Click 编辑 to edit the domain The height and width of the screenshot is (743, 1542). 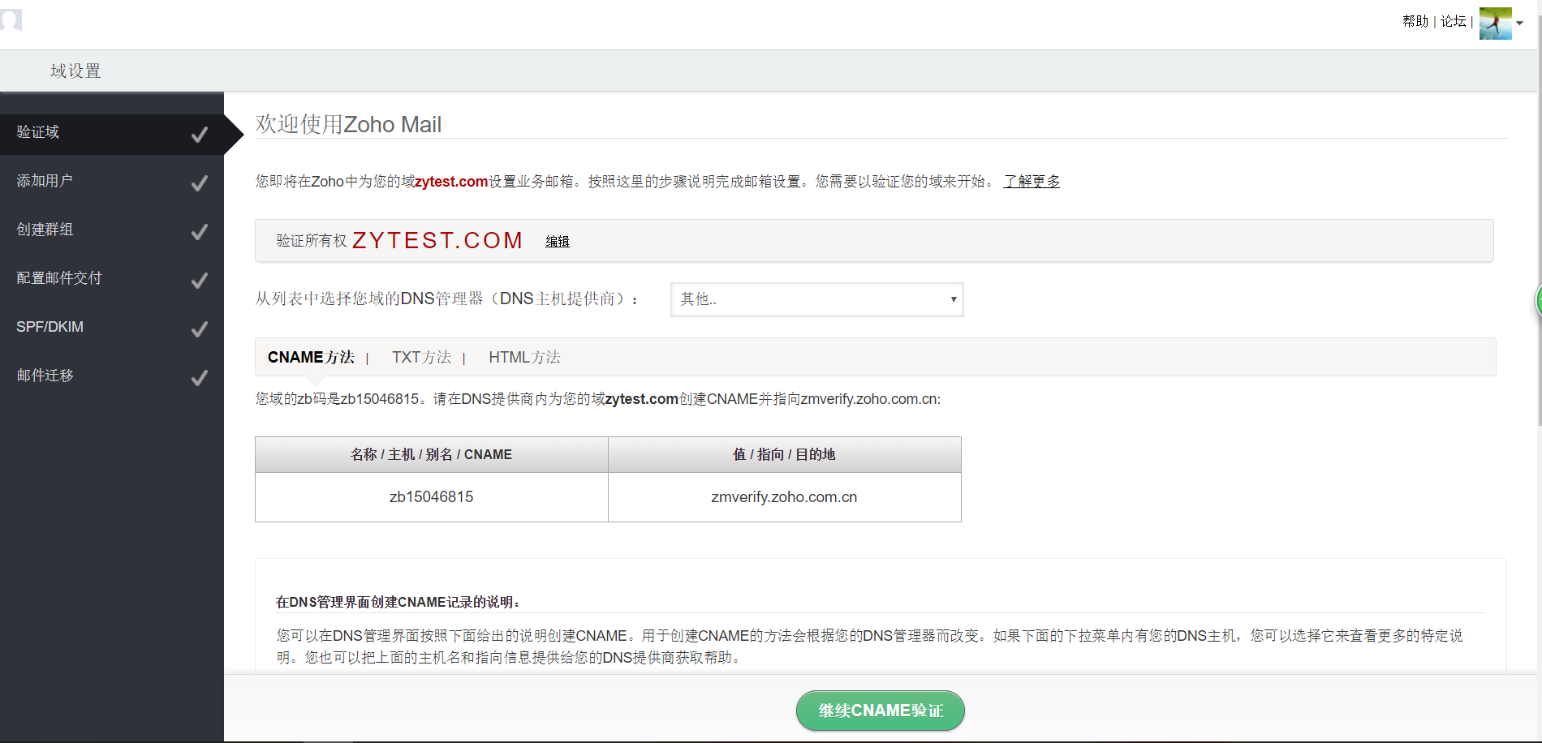(x=558, y=242)
